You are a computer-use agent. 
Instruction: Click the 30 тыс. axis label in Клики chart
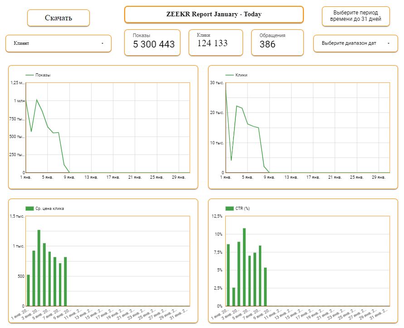tap(217, 83)
